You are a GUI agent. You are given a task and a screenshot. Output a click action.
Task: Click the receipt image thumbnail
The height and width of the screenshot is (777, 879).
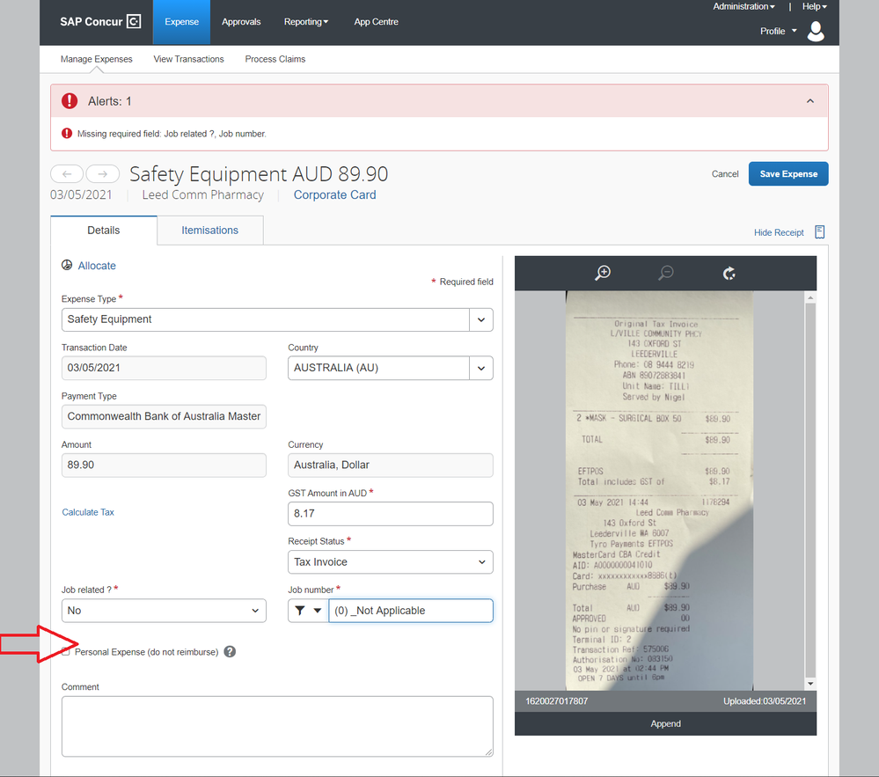pyautogui.click(x=659, y=490)
